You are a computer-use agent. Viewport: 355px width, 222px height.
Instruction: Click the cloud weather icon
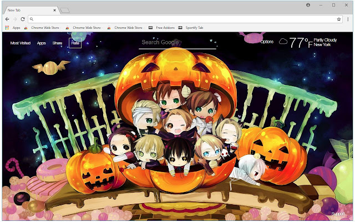point(283,42)
